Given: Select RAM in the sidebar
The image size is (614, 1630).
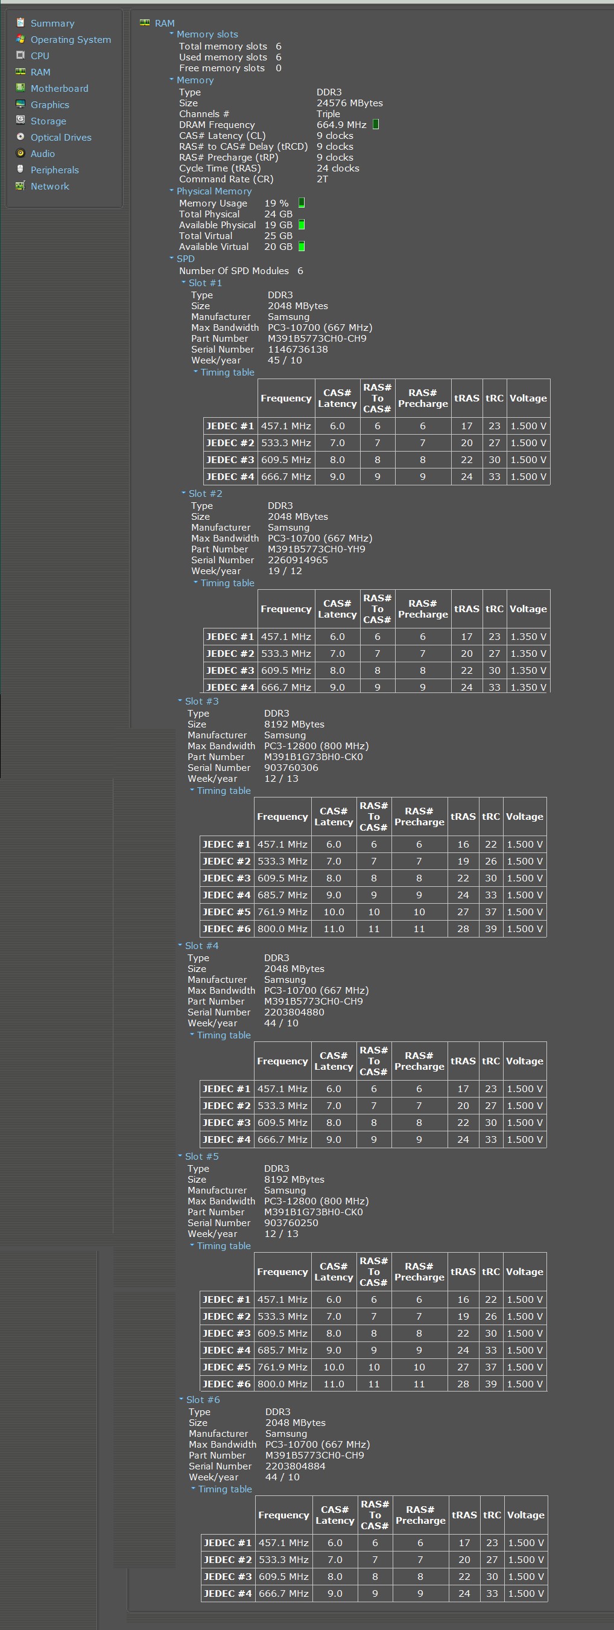Looking at the screenshot, I should coord(40,73).
